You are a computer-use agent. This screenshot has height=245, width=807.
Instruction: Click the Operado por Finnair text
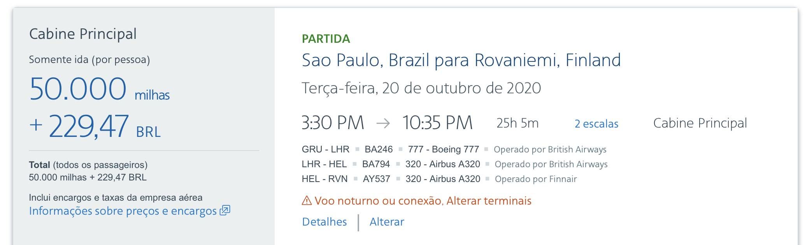click(536, 179)
